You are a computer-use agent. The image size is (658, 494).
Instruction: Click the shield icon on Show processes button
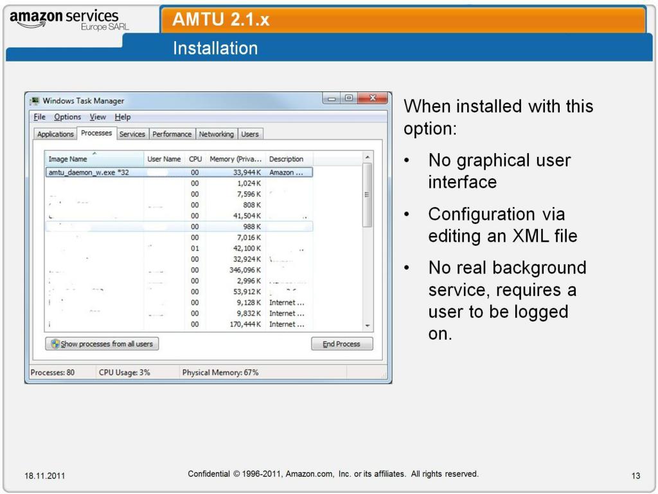coord(55,343)
